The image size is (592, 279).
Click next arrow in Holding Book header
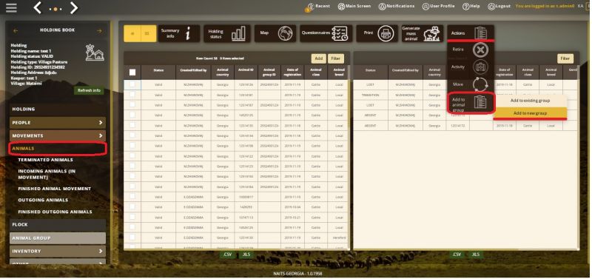coord(99,31)
